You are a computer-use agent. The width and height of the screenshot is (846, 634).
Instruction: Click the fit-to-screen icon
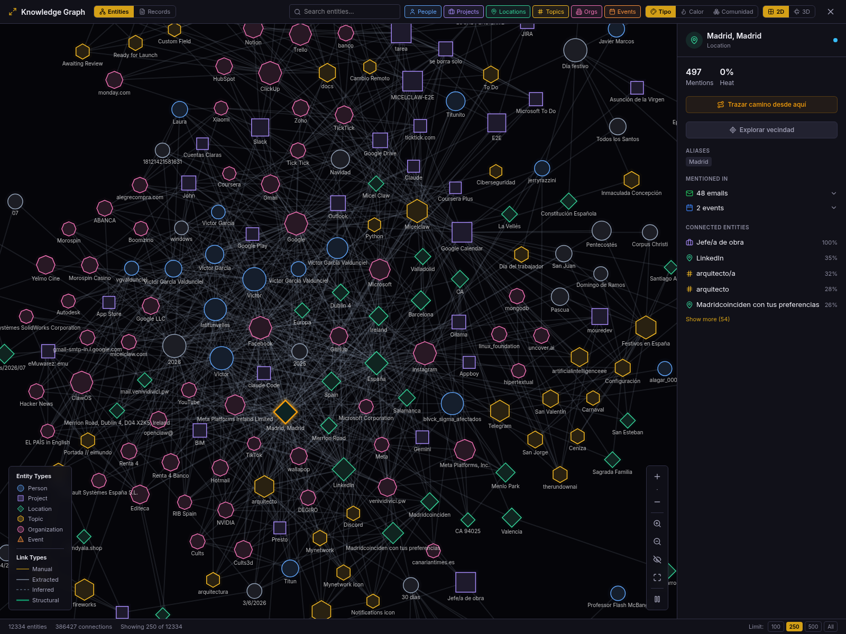[x=657, y=577]
